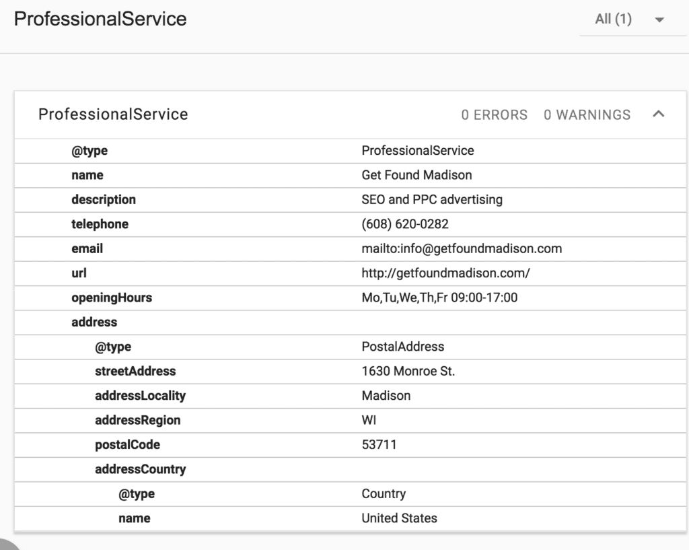Open the http://getfoundmadison.com/ url value

click(445, 273)
